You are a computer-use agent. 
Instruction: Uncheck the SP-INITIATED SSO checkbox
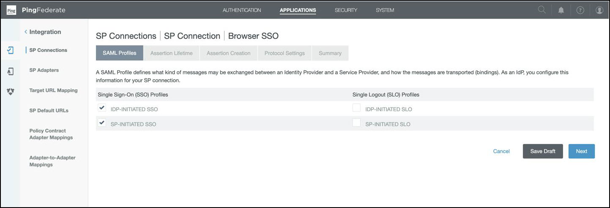tap(102, 123)
